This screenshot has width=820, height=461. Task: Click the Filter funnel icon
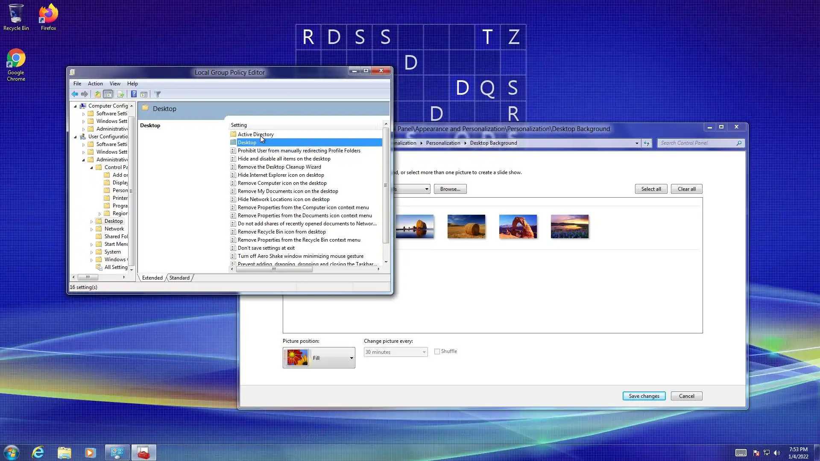[157, 94]
